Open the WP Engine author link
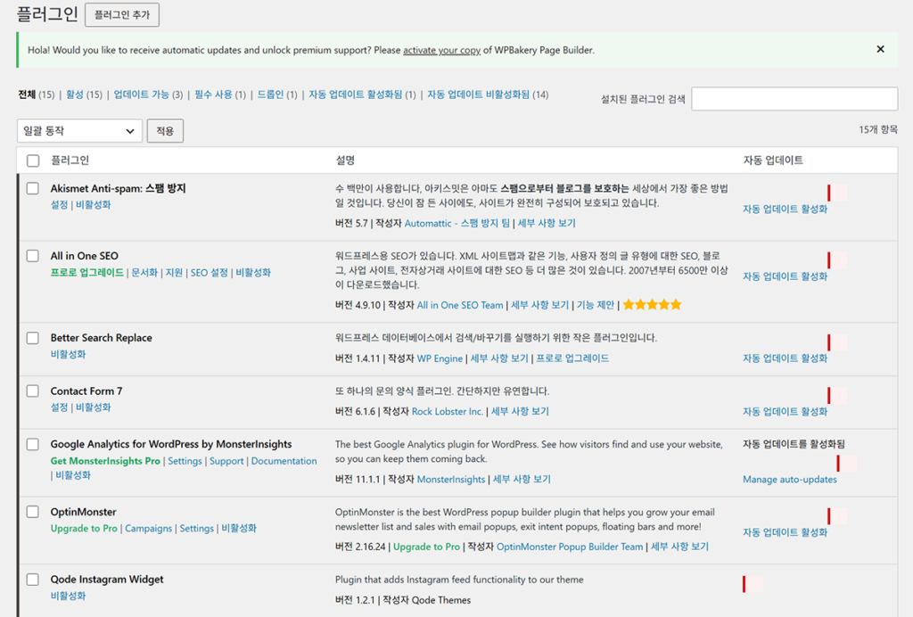This screenshot has height=617, width=913. [440, 358]
